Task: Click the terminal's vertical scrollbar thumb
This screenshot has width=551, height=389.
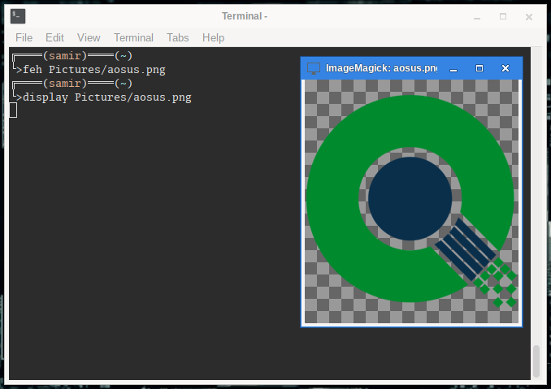Action: tap(536, 361)
